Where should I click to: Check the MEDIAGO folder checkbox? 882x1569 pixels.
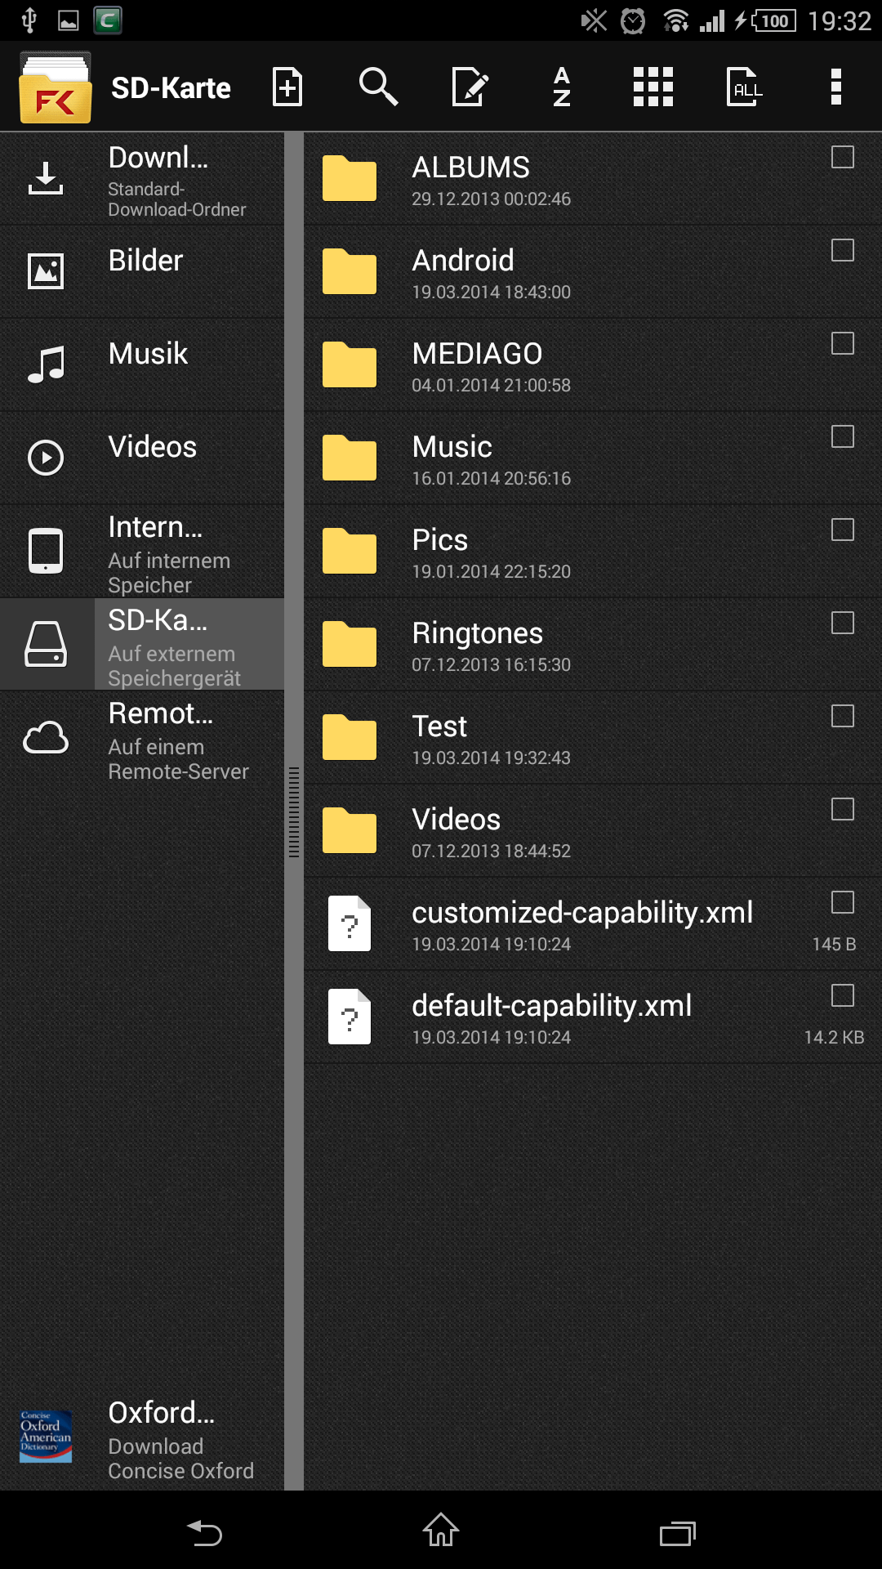click(843, 343)
